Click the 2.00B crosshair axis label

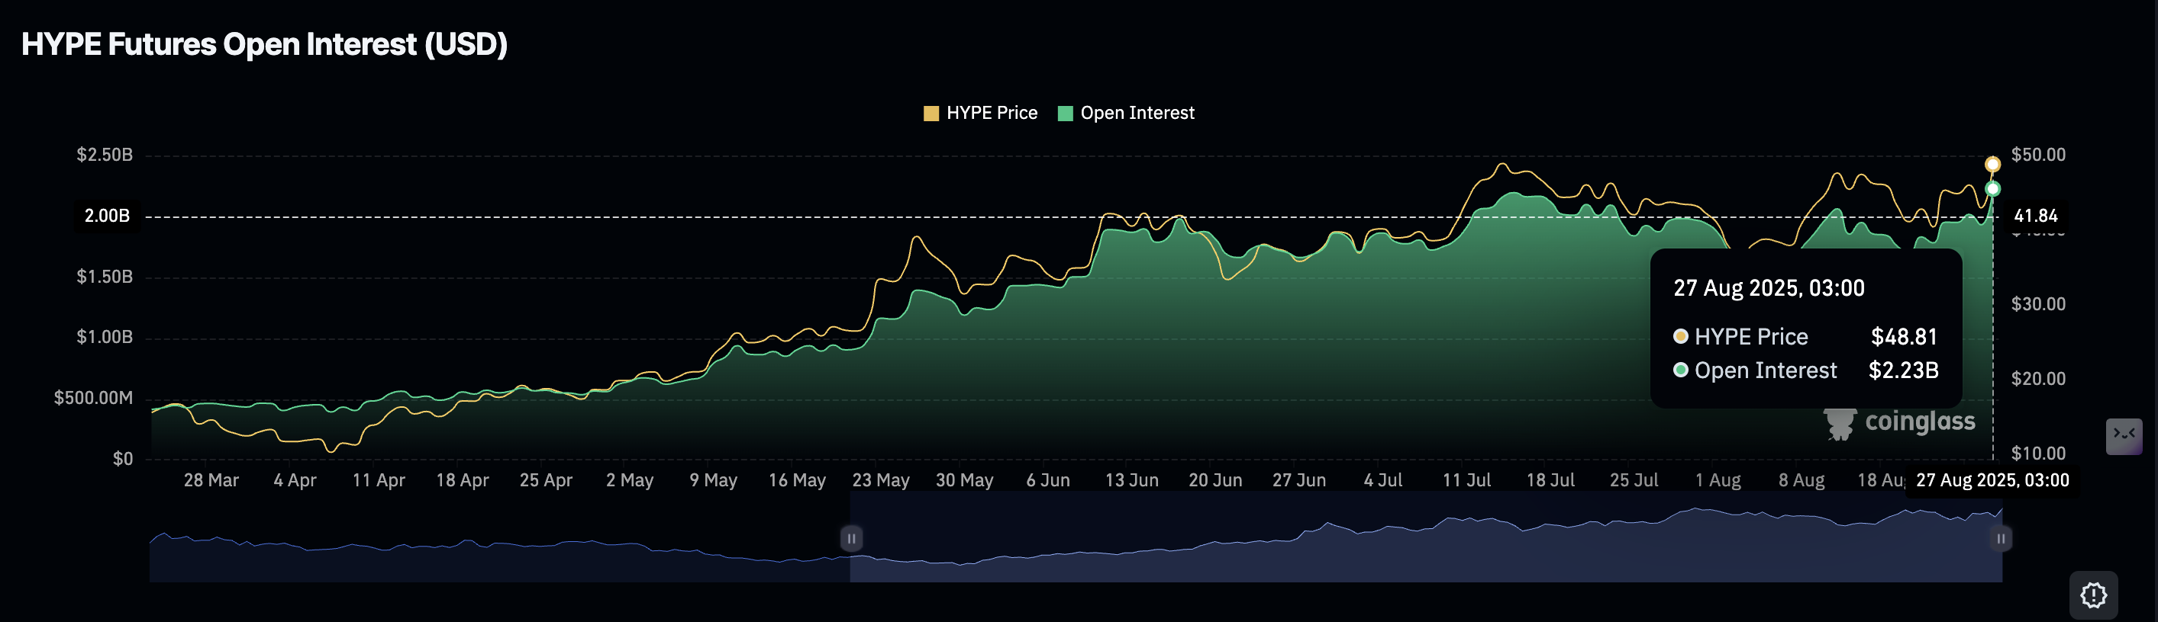tap(107, 216)
